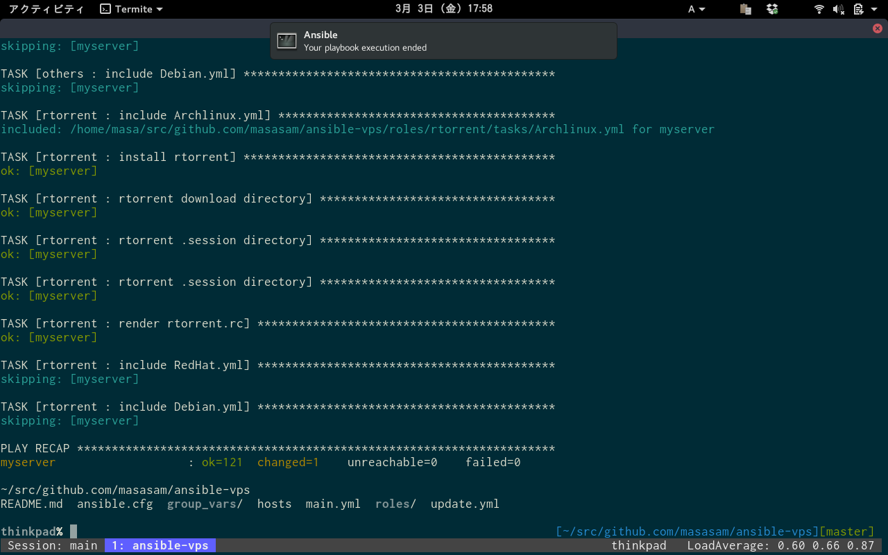Click 'TASK [rtorrent : include RedHat.yml]' line
The image size is (888, 555).
(277, 365)
